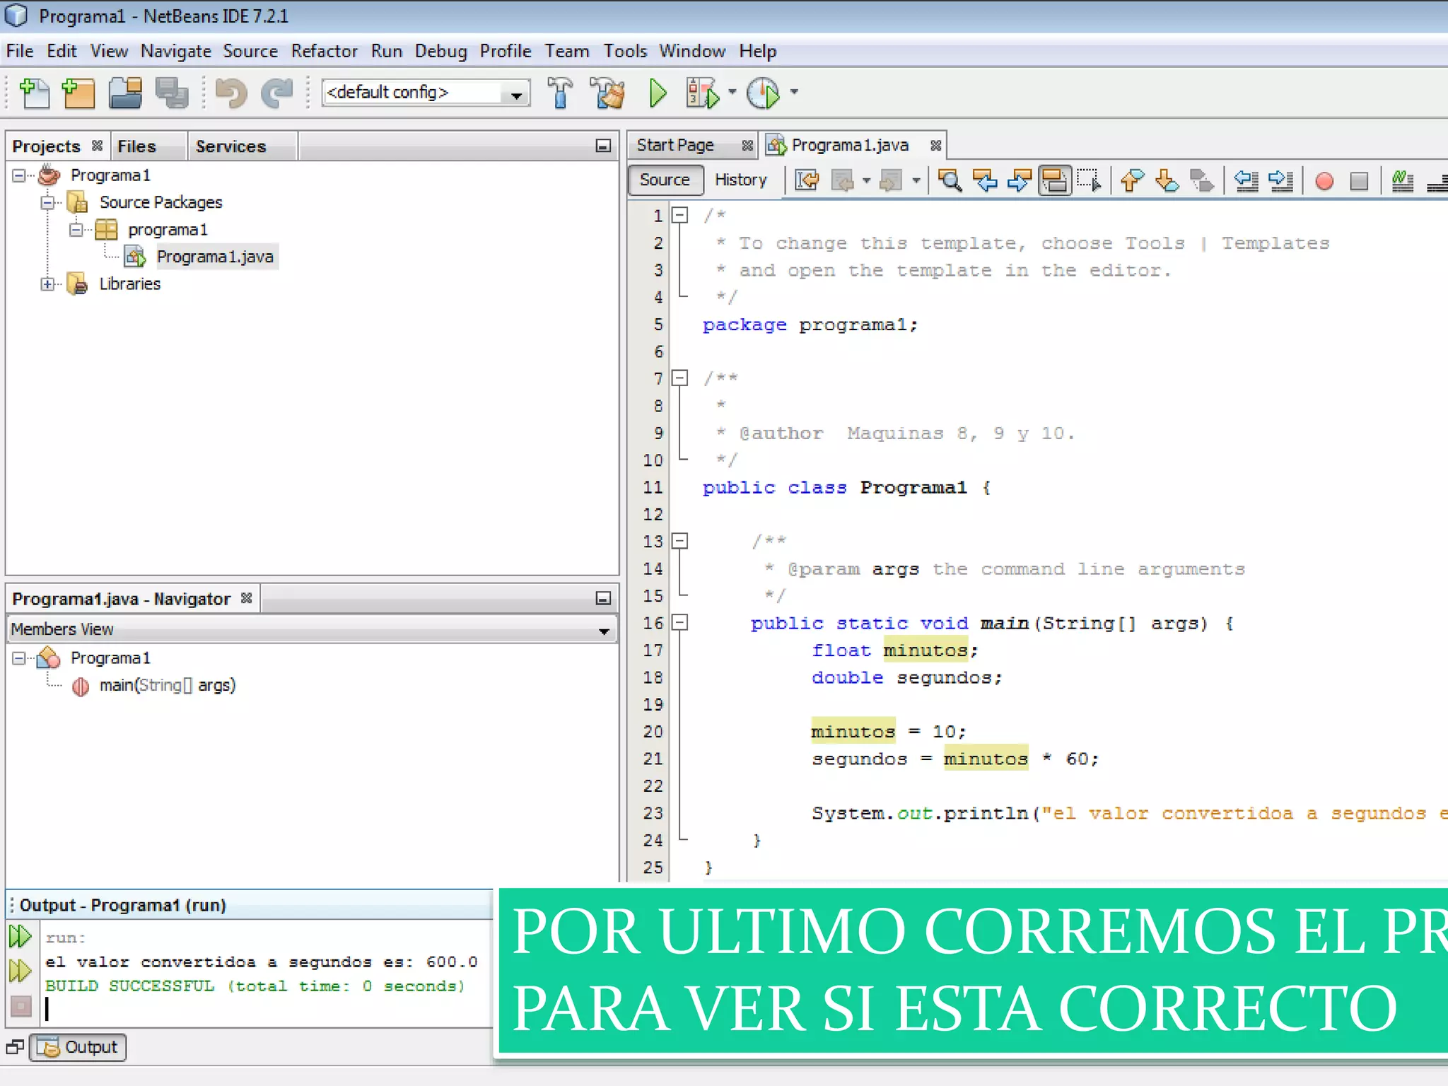Click the Stop button in Output panel
1448x1086 pixels.
tap(21, 1006)
